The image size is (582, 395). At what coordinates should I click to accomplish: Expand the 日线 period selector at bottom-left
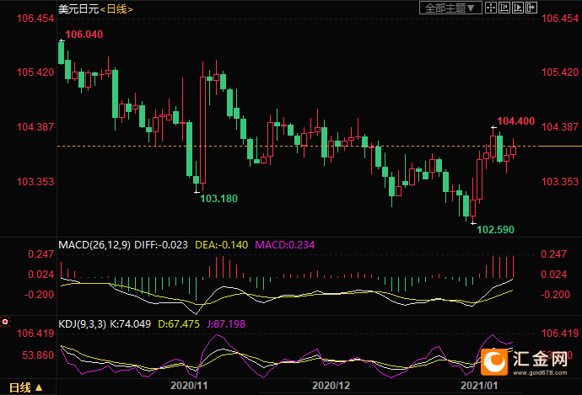pyautogui.click(x=25, y=387)
